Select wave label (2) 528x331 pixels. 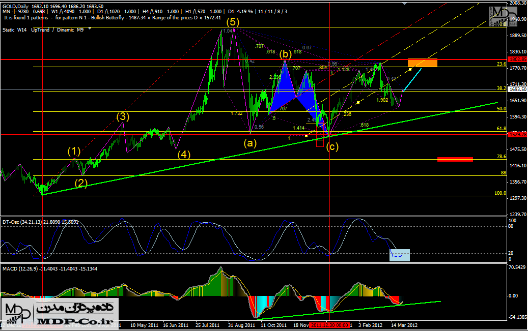click(x=81, y=183)
